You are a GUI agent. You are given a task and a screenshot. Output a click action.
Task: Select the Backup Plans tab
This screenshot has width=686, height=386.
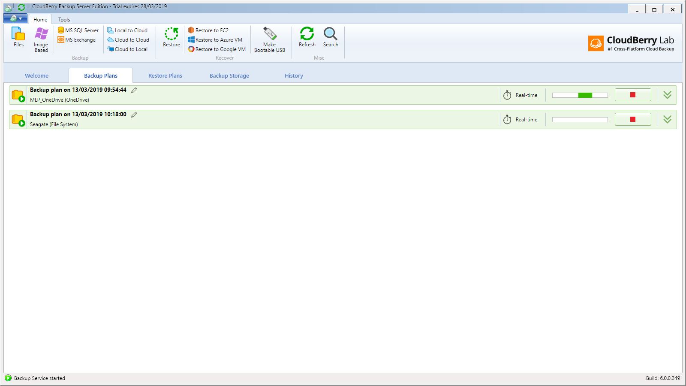(x=101, y=75)
